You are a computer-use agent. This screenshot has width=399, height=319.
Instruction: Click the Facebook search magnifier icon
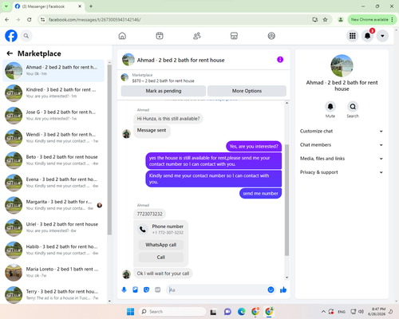coord(26,36)
